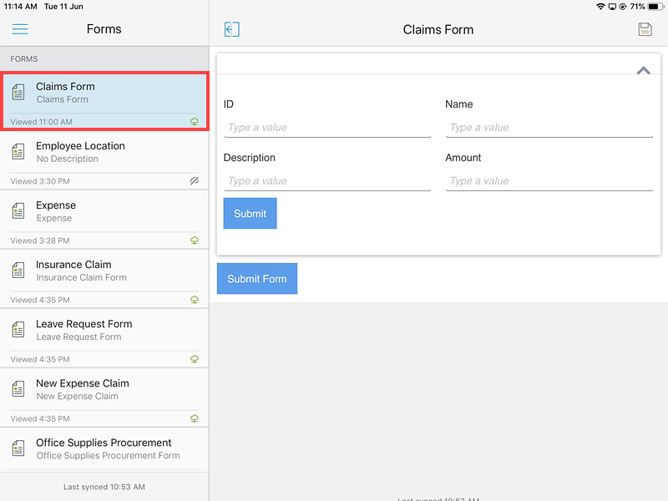The height and width of the screenshot is (501, 668).
Task: Open the hamburger menu icon
Action: click(20, 29)
